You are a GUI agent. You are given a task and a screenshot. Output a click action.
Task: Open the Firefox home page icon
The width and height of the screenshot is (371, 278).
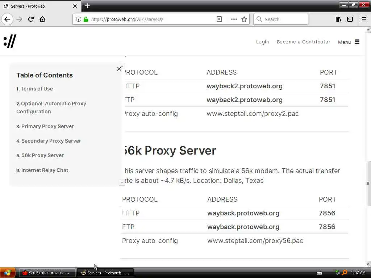[42, 19]
